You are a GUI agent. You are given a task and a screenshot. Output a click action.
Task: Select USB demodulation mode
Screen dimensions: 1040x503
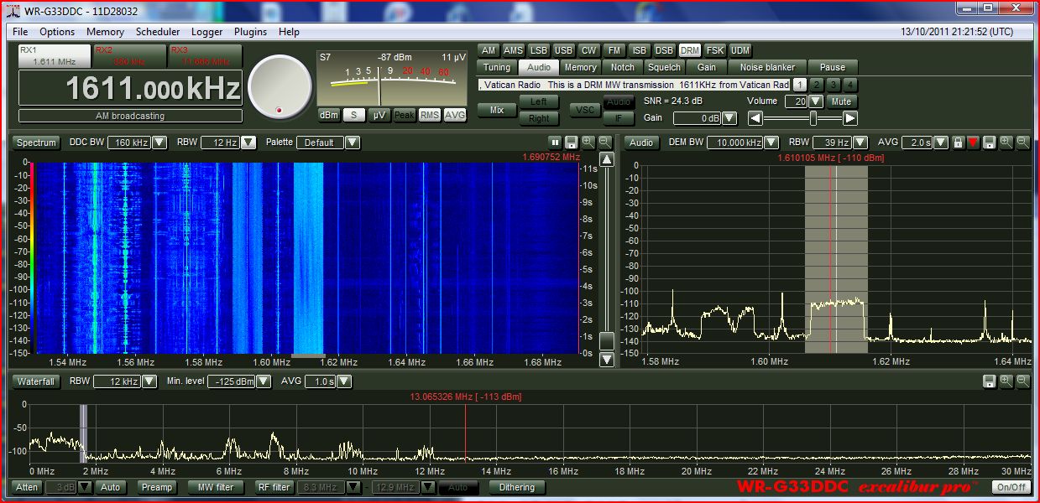tap(563, 50)
